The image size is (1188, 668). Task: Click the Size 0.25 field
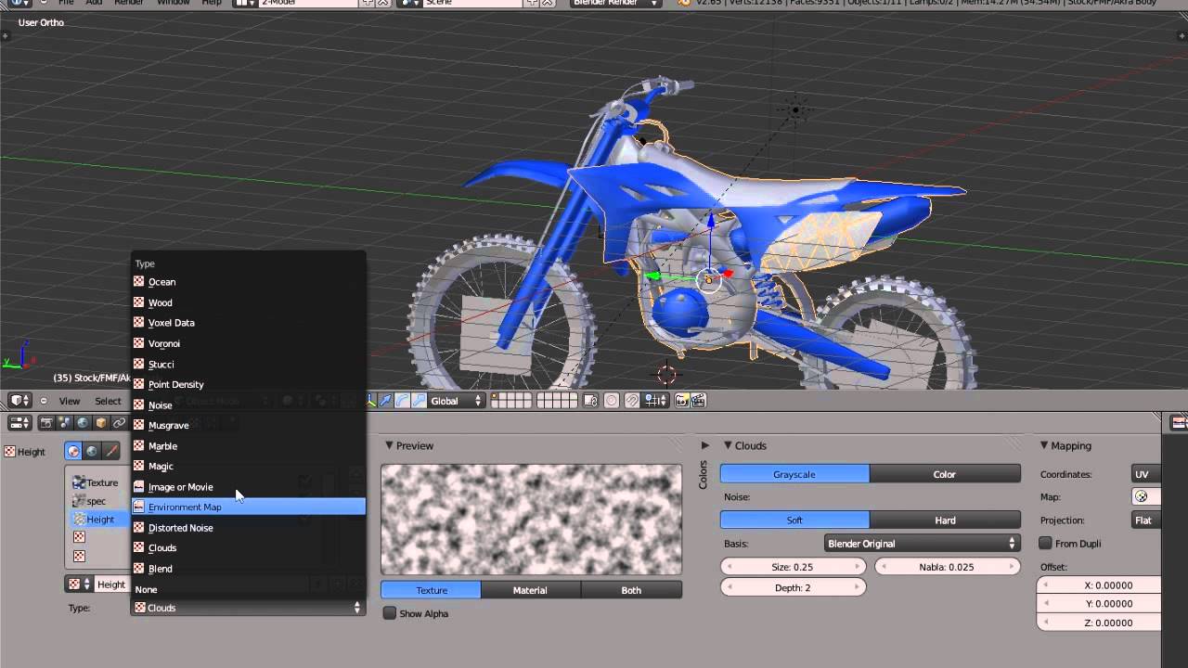click(794, 566)
